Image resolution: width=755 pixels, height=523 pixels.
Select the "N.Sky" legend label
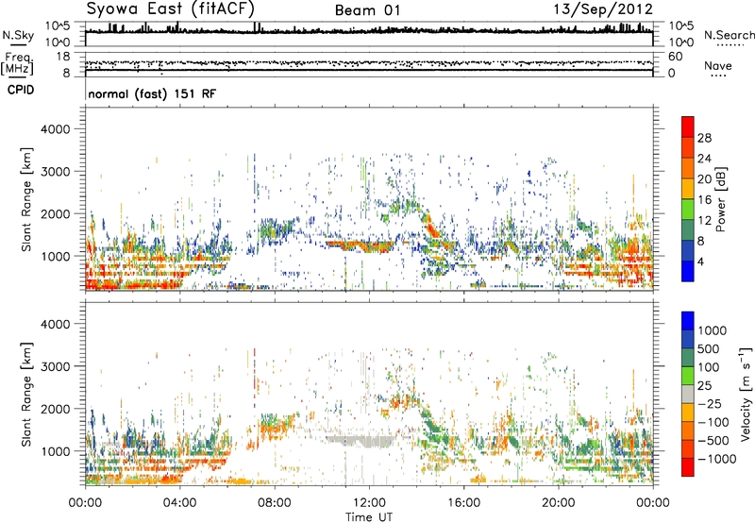[18, 35]
